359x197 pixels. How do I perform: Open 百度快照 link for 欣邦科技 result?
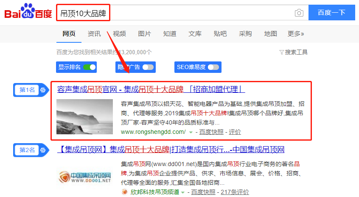click(x=203, y=192)
